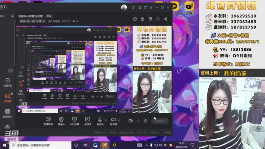Click the FPS:60 status readout

pos(113,133)
